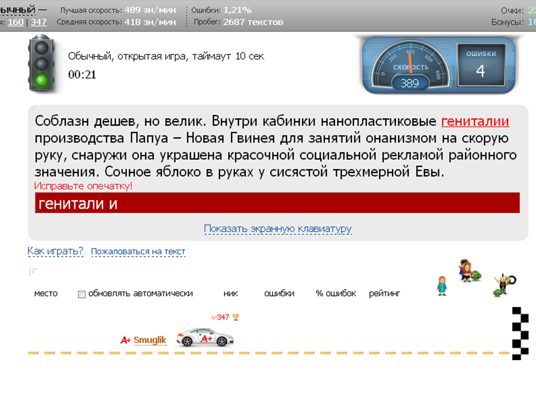Click the spectator couple with bush figure
The height and width of the screenshot is (402, 536).
[x=470, y=270]
